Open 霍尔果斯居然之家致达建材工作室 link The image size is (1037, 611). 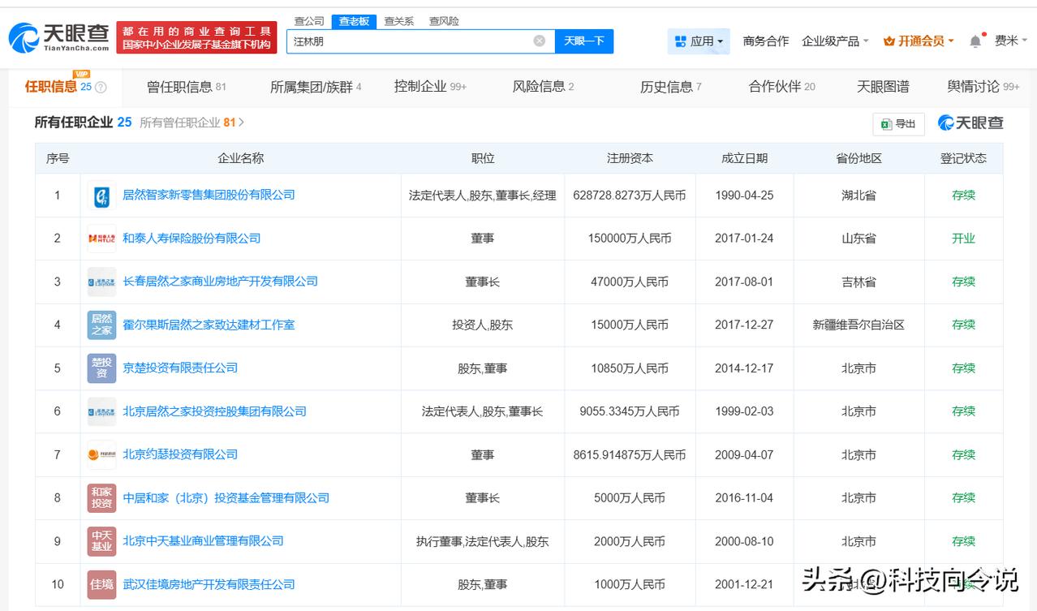click(209, 325)
